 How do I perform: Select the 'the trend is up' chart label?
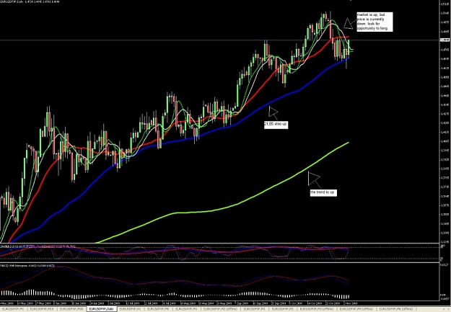click(x=323, y=192)
